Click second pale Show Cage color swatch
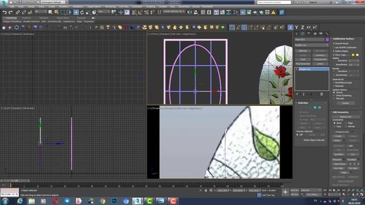 coord(357,55)
